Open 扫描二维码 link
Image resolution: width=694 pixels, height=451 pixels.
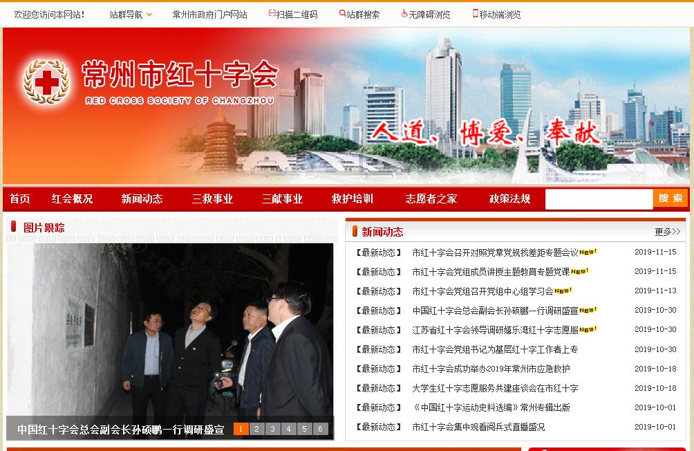297,15
